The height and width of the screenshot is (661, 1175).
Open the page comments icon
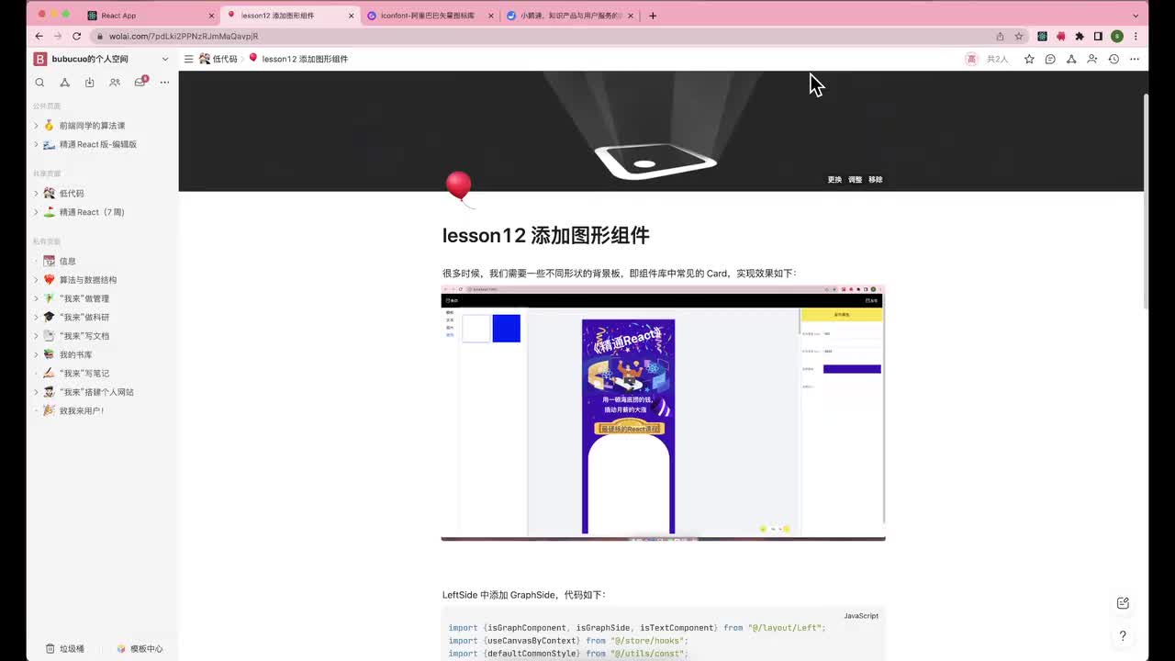pos(1050,59)
